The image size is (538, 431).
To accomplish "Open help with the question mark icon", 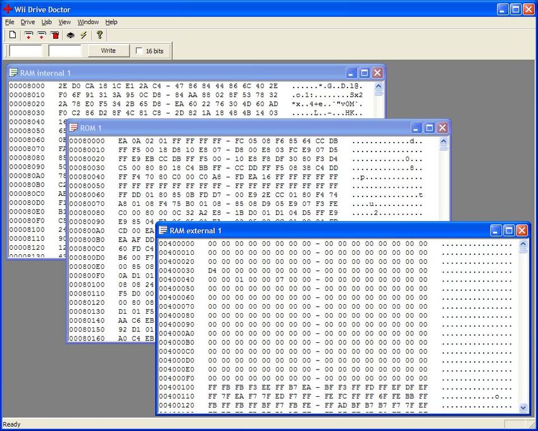I will point(99,35).
